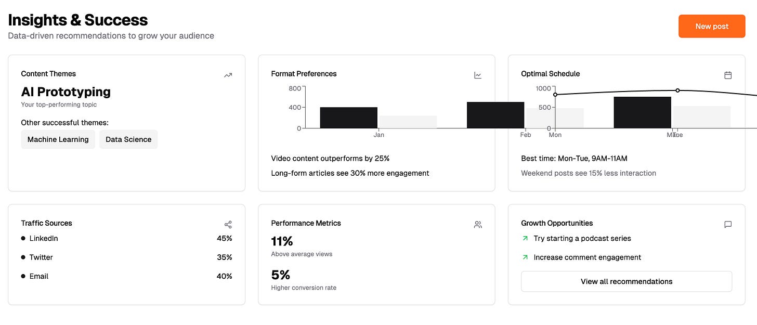The image size is (757, 325).
Task: Click the Growth Opportunities card title
Action: coord(557,223)
